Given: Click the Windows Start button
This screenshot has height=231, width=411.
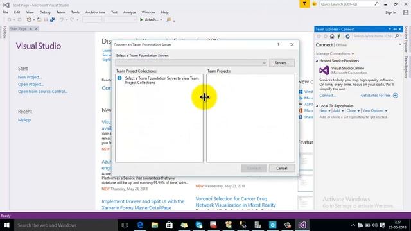Looking at the screenshot, I should pos(7,225).
